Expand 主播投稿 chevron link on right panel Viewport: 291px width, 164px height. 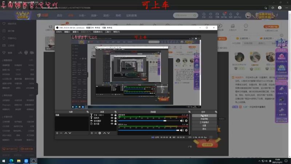pyautogui.click(x=243, y=38)
